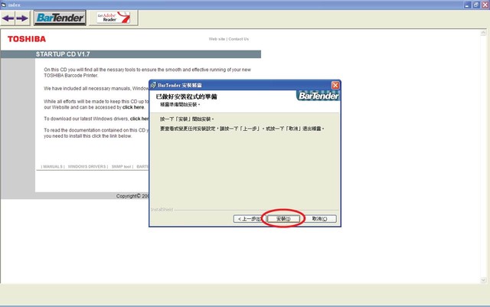This screenshot has width=490, height=307.
Task: Click the STARTUP CD V1.7 heading
Action: (x=63, y=54)
